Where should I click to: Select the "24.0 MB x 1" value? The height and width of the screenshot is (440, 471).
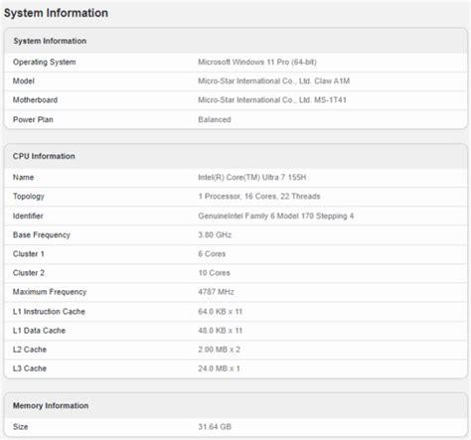point(219,368)
